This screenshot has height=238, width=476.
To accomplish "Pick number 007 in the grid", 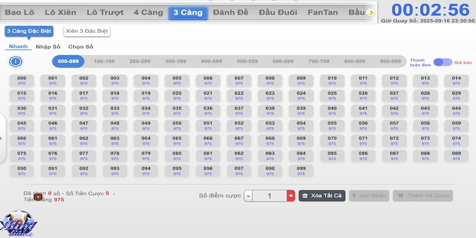I will pyautogui.click(x=239, y=81).
